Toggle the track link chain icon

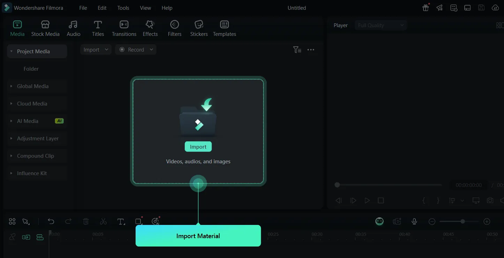coord(12,237)
